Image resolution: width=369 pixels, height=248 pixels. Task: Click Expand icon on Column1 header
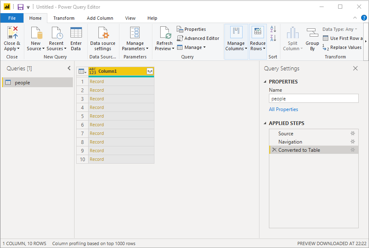(150, 71)
